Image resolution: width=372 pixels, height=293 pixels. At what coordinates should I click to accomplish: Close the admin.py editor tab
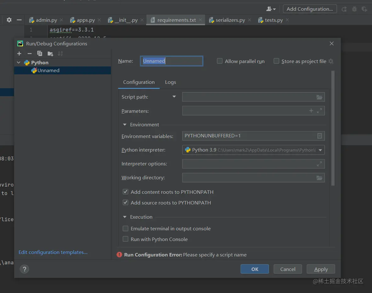61,20
